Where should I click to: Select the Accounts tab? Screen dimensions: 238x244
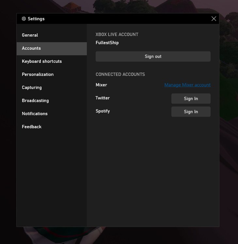coord(52,48)
